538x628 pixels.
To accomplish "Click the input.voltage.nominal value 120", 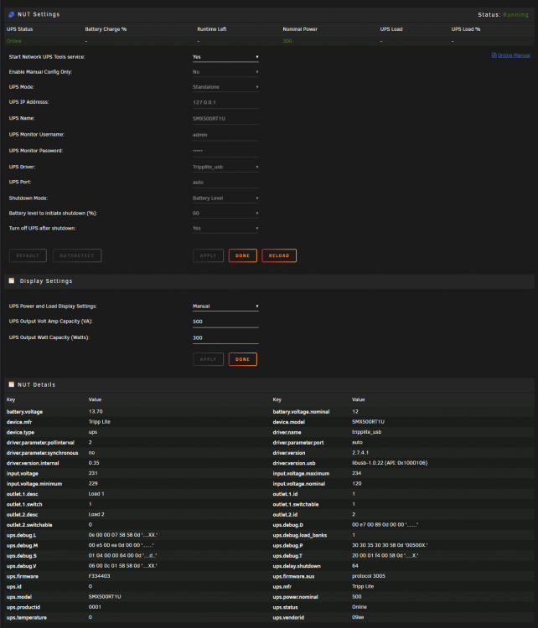I will click(x=356, y=484).
